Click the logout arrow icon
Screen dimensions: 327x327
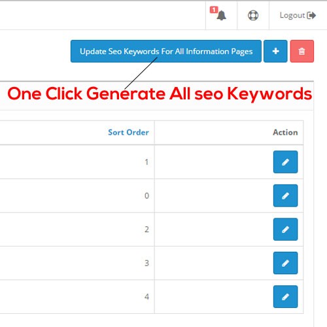(x=311, y=16)
